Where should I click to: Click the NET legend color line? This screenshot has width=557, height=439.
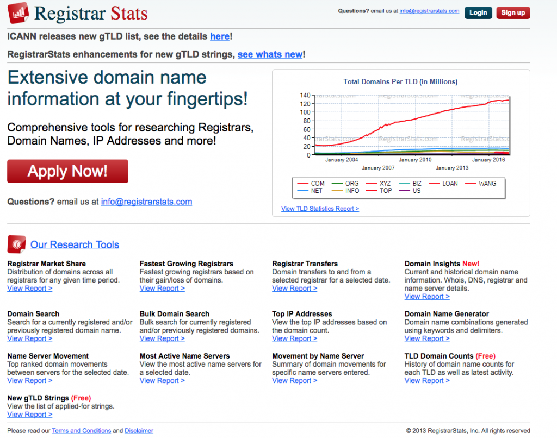pos(302,191)
